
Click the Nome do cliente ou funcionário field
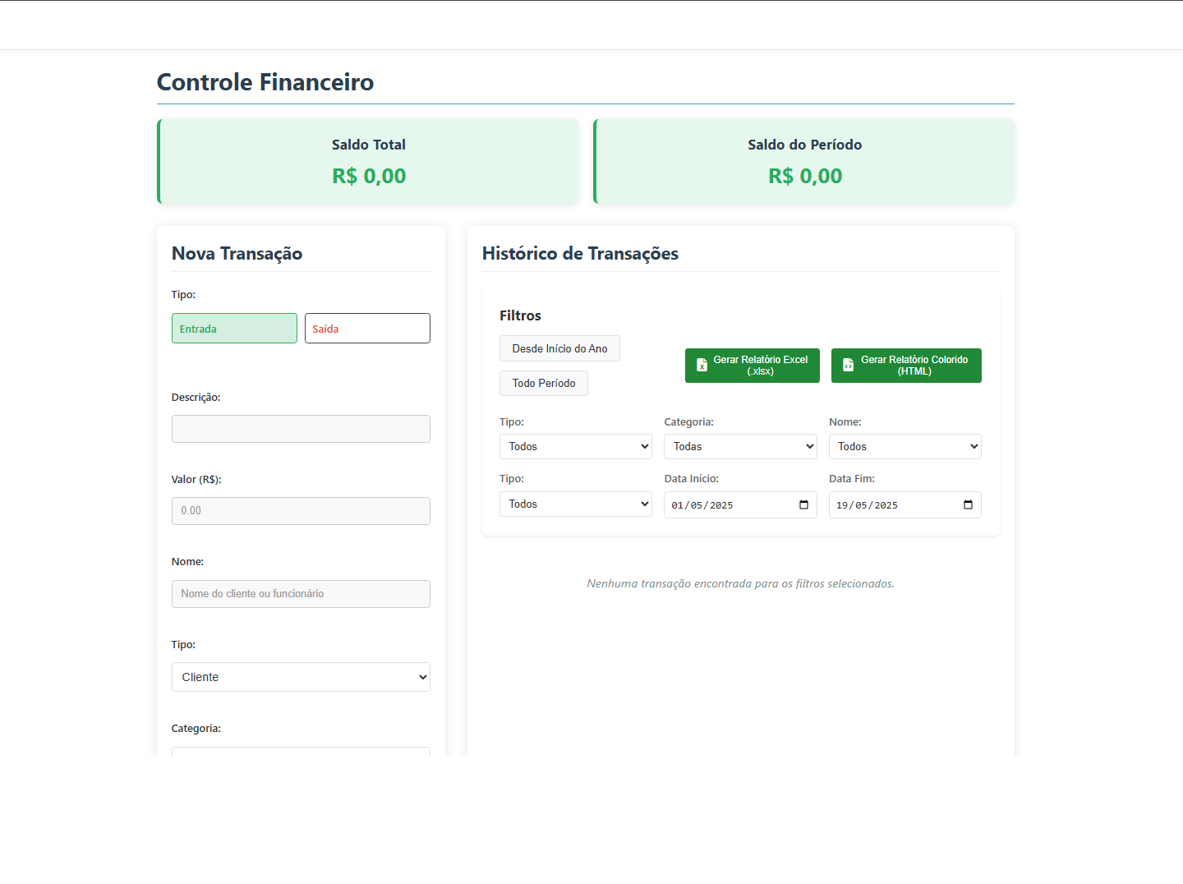tap(301, 594)
